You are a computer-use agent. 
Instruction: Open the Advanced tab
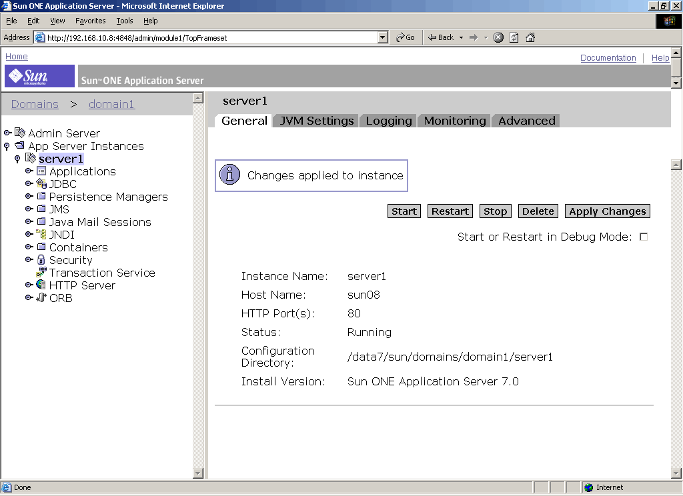coord(527,121)
